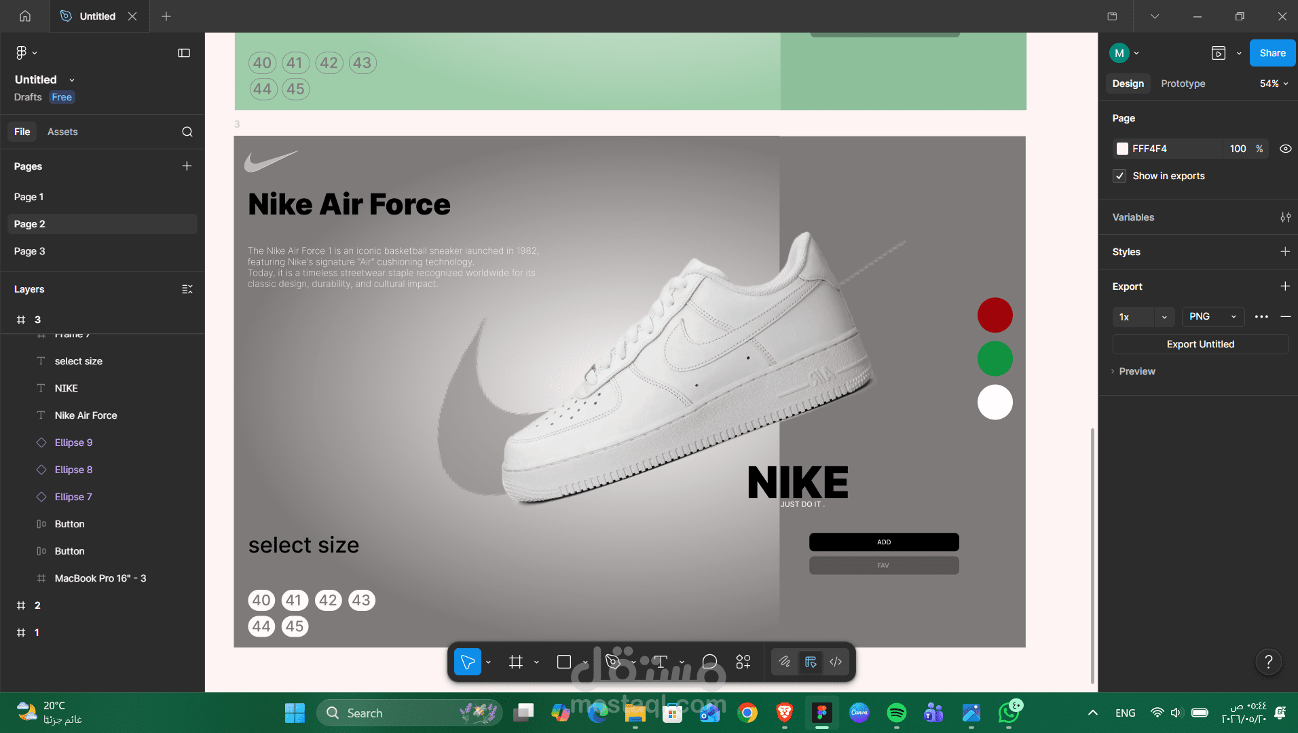
Task: Switch to Dev Mode code icon
Action: tap(836, 662)
